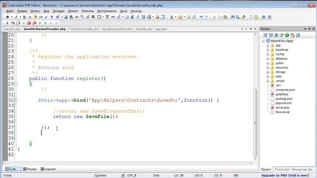This screenshot has width=317, height=178.
Task: Click the blue Undo arrow
Action: point(201,17)
